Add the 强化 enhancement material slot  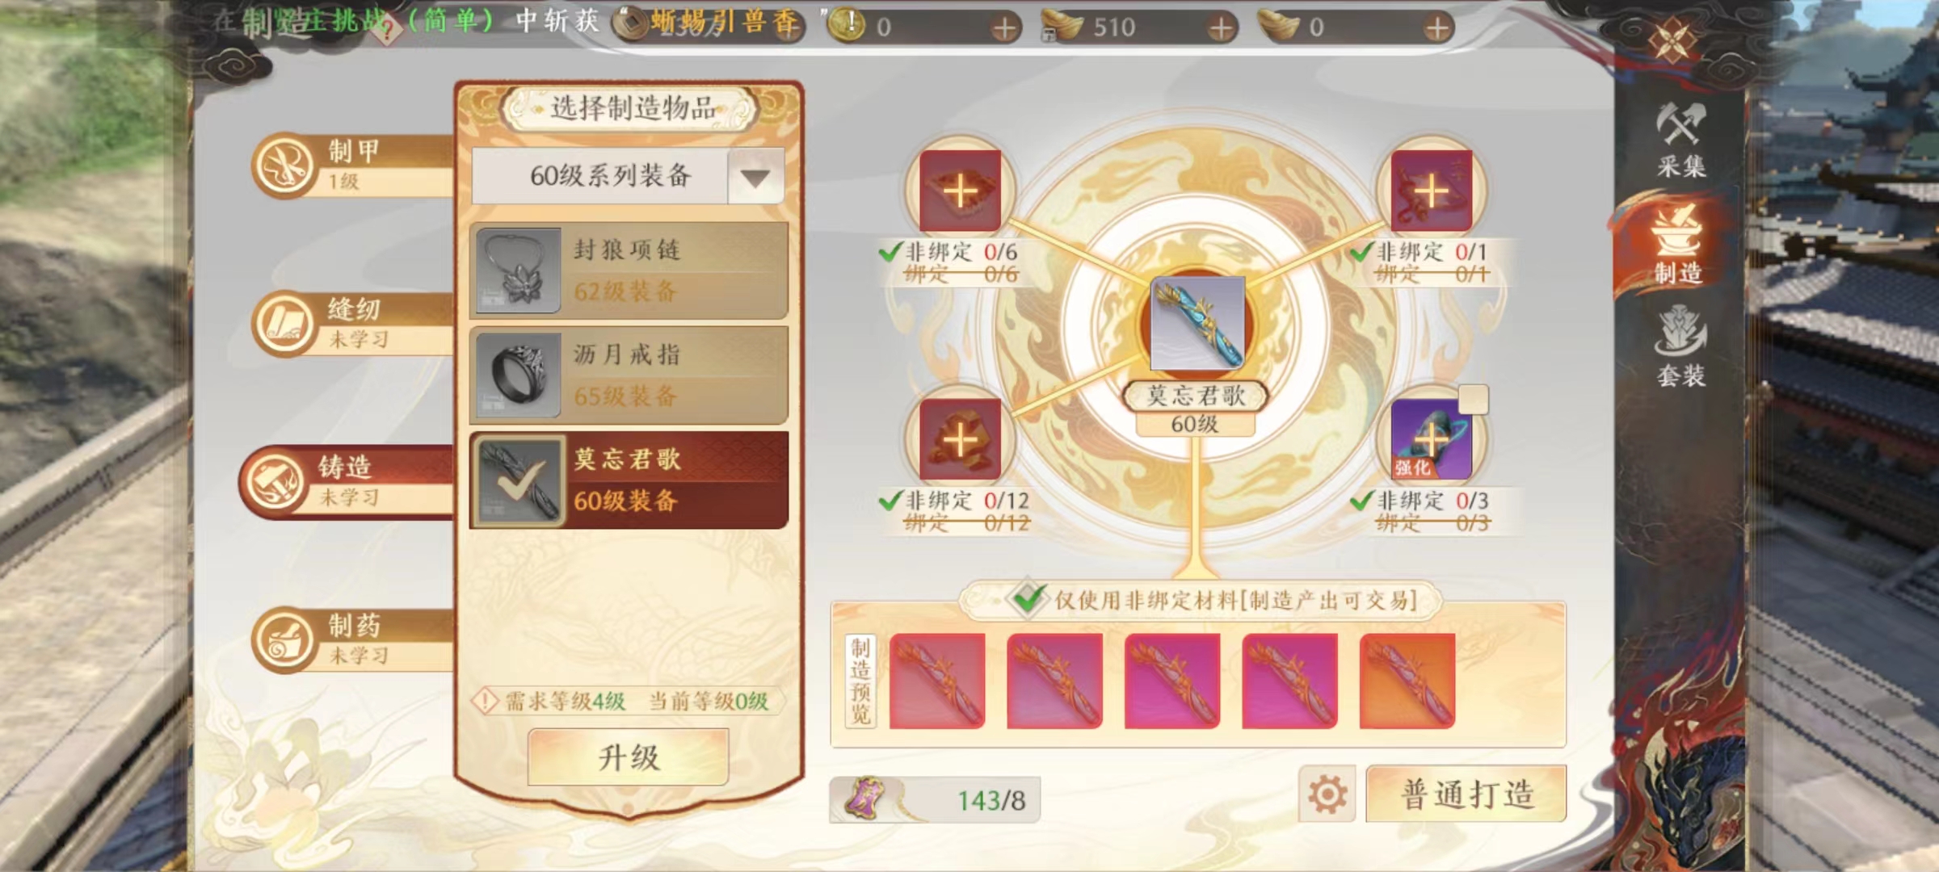(x=1431, y=440)
